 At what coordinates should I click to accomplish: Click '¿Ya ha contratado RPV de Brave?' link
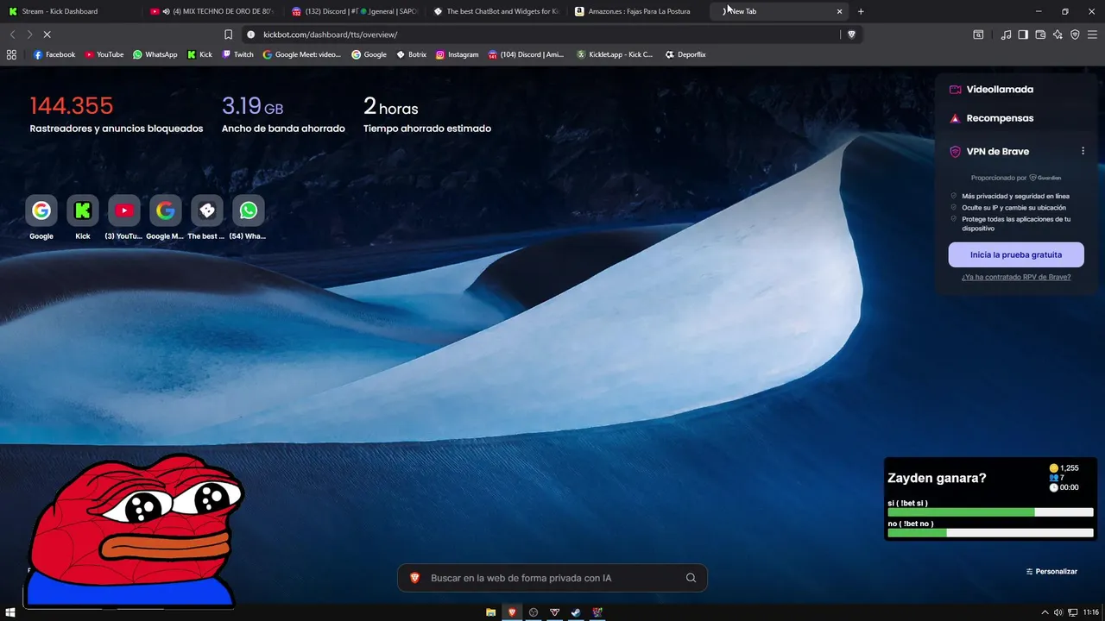click(1016, 277)
